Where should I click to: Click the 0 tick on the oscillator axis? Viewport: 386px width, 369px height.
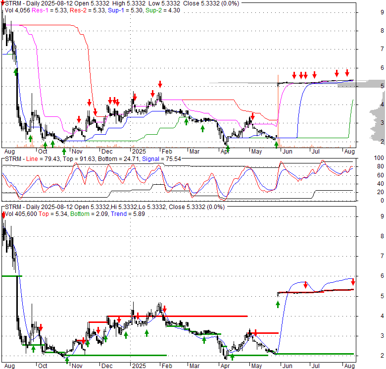[382, 201]
